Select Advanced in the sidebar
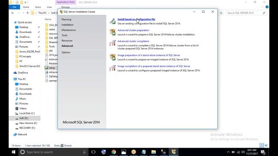 click(x=67, y=46)
